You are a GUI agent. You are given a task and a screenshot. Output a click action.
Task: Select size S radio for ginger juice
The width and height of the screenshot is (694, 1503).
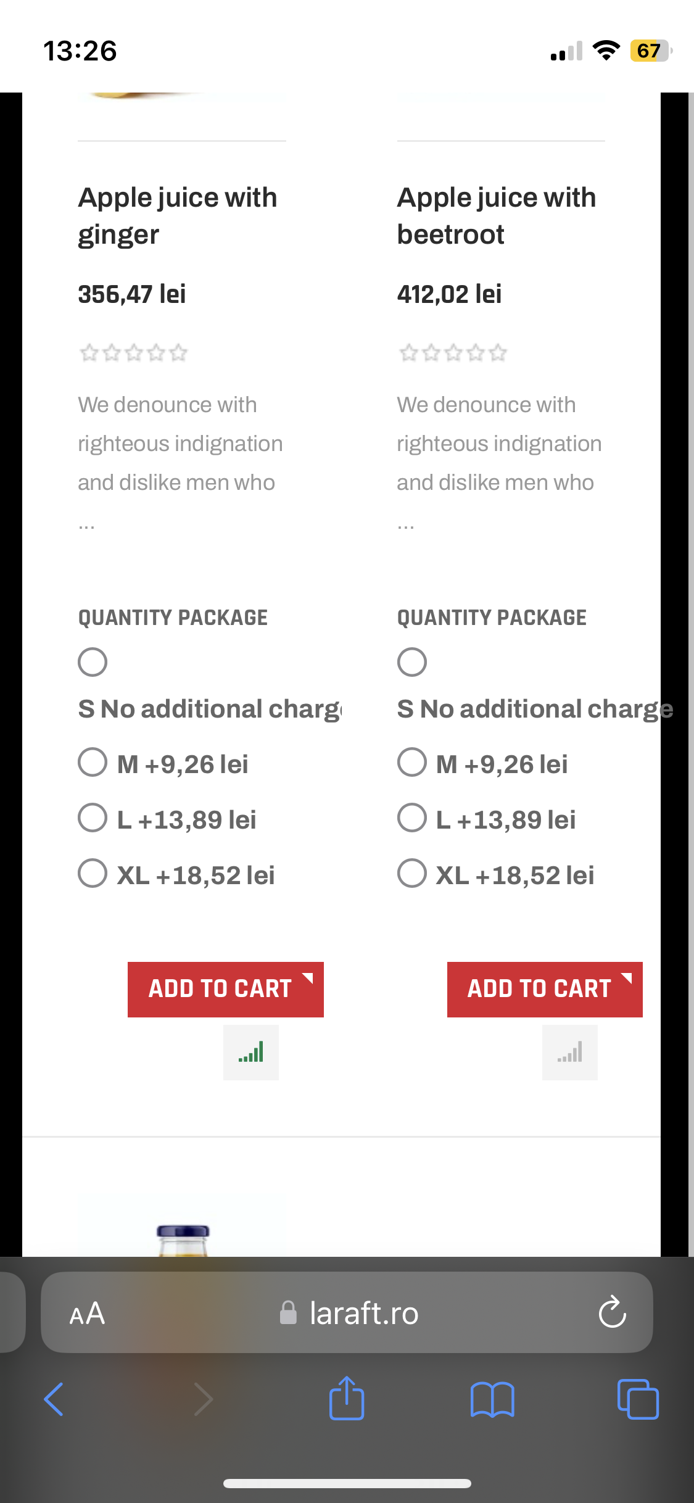tap(93, 662)
